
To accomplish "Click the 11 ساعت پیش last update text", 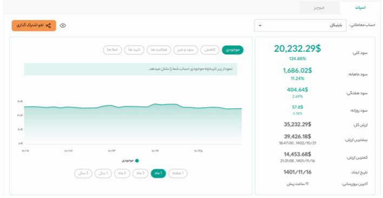I will click(298, 184).
